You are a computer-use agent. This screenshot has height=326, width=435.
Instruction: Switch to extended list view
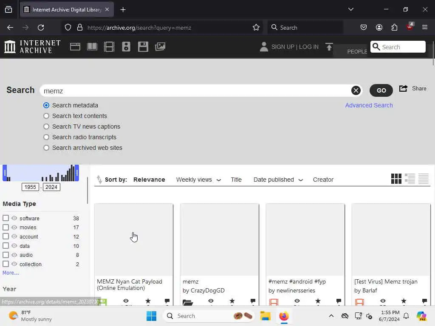410,179
